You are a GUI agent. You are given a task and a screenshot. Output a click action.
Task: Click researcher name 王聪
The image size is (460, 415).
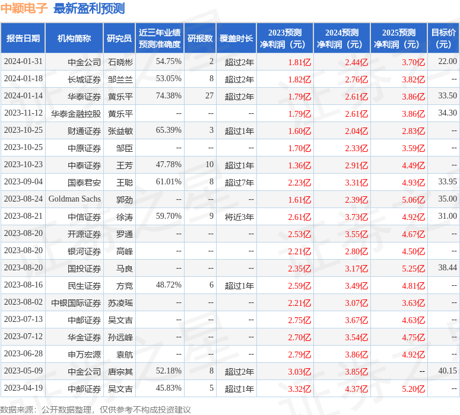click(125, 183)
